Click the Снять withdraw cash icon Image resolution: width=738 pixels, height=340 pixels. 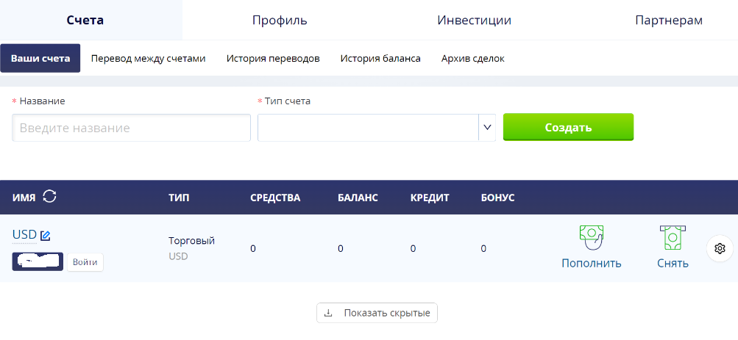(673, 238)
